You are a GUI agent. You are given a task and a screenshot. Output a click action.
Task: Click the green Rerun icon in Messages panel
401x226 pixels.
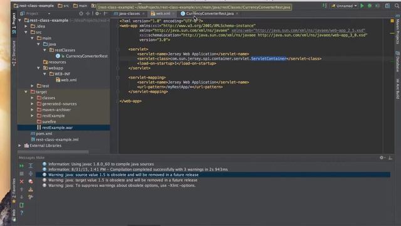(x=22, y=166)
